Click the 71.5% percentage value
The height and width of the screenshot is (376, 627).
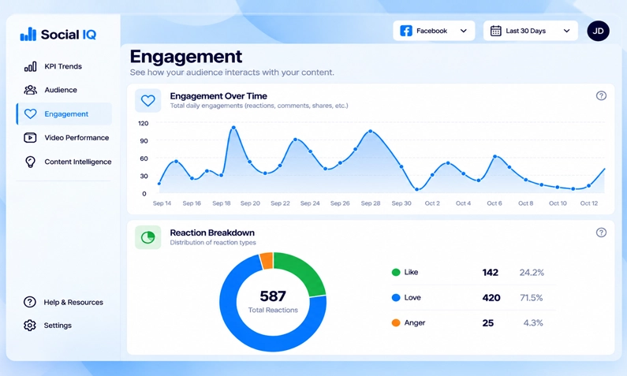532,298
